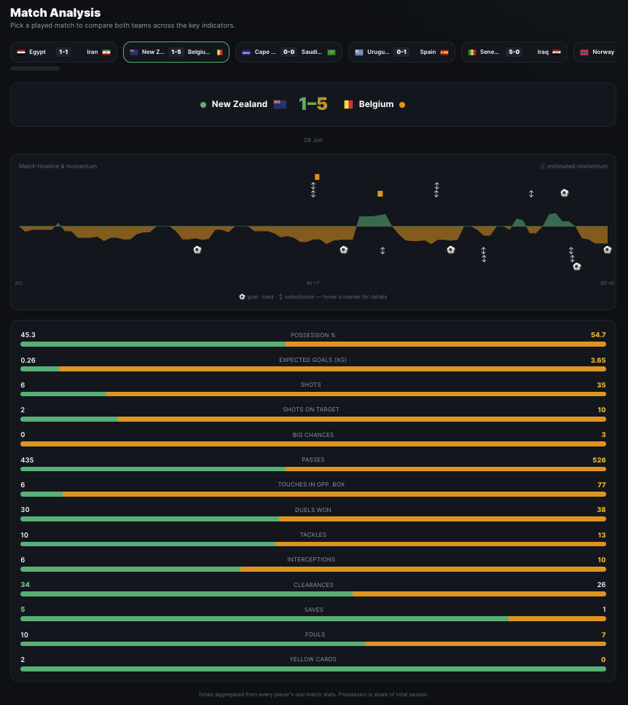Click the Expected Goals (xG) comparison bar
Screen dimensions: 628x705
coord(313,369)
